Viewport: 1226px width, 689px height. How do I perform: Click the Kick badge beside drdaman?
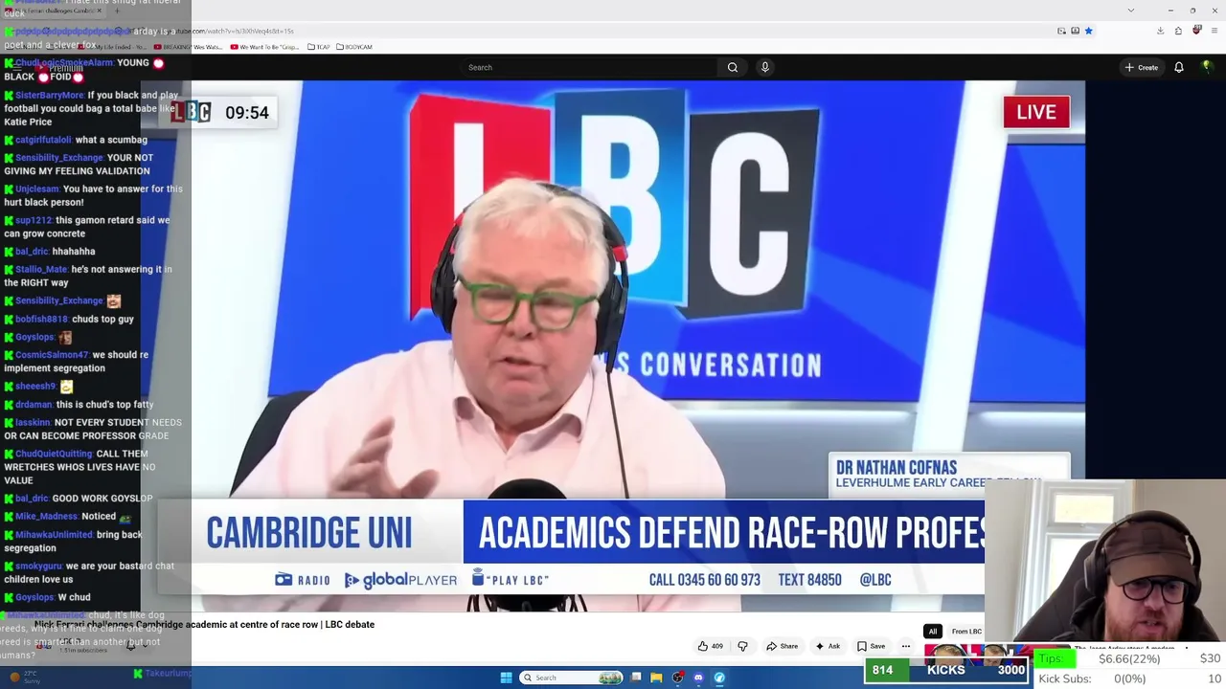tap(9, 405)
